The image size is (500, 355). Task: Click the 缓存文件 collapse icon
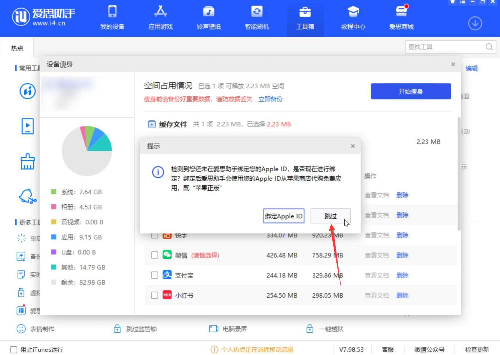pos(151,124)
